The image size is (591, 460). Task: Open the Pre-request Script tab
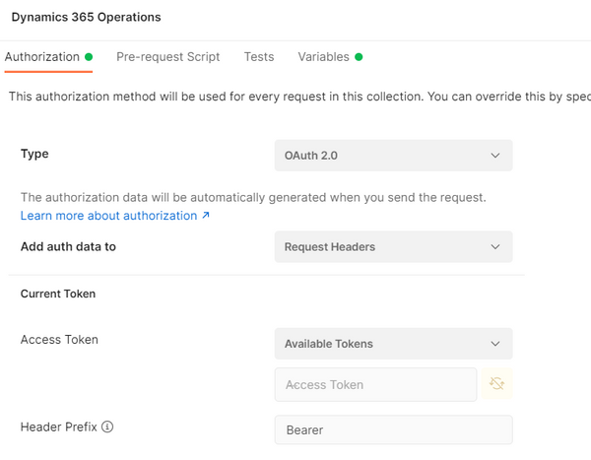click(167, 57)
